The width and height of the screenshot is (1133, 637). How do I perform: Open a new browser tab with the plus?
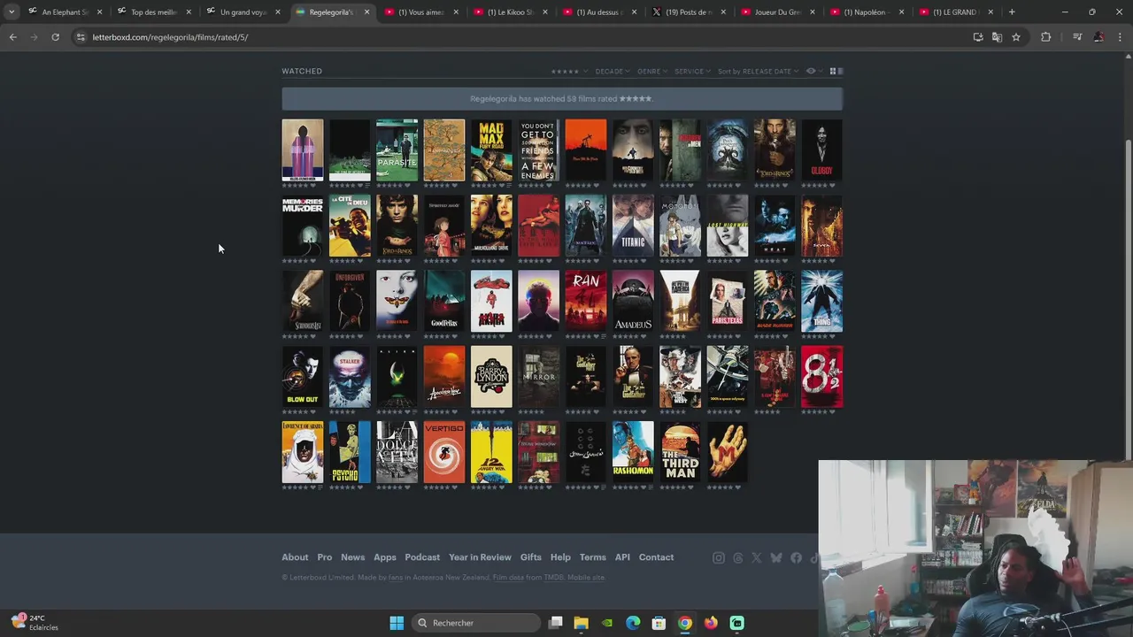[1012, 12]
